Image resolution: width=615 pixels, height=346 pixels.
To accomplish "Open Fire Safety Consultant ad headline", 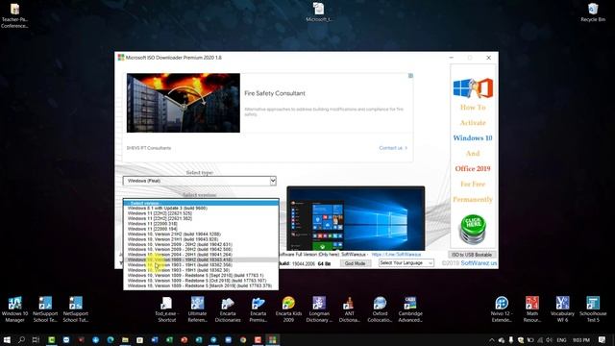I will point(275,93).
